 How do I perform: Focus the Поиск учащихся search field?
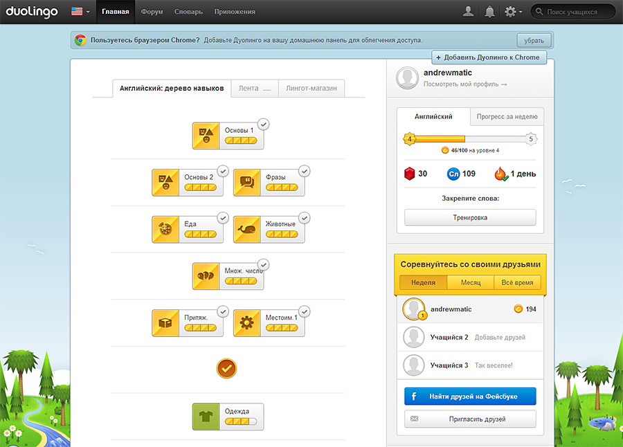pyautogui.click(x=573, y=12)
